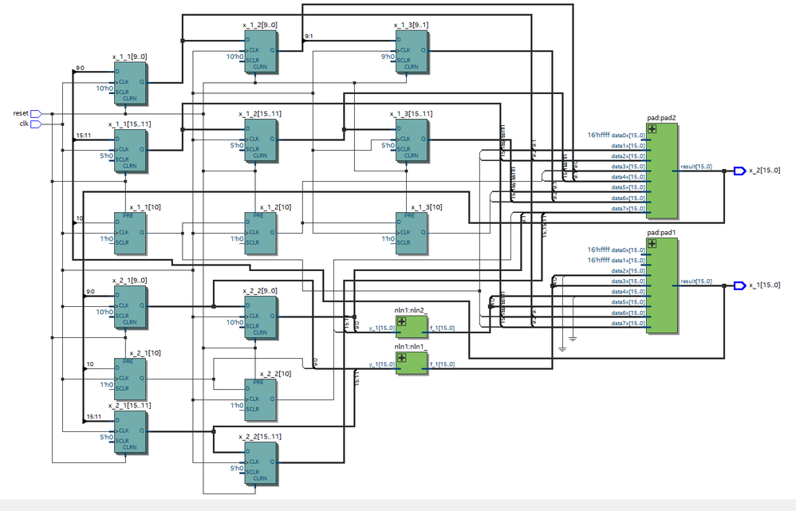The image size is (796, 511).
Task: Expand the nln1:nln1 block plus icon
Action: click(401, 358)
